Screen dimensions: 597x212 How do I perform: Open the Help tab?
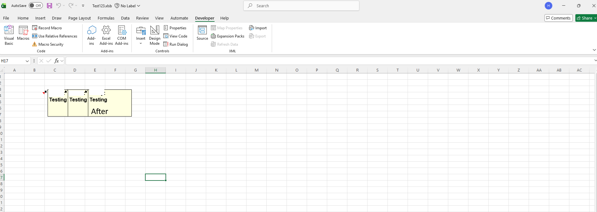coord(224,18)
